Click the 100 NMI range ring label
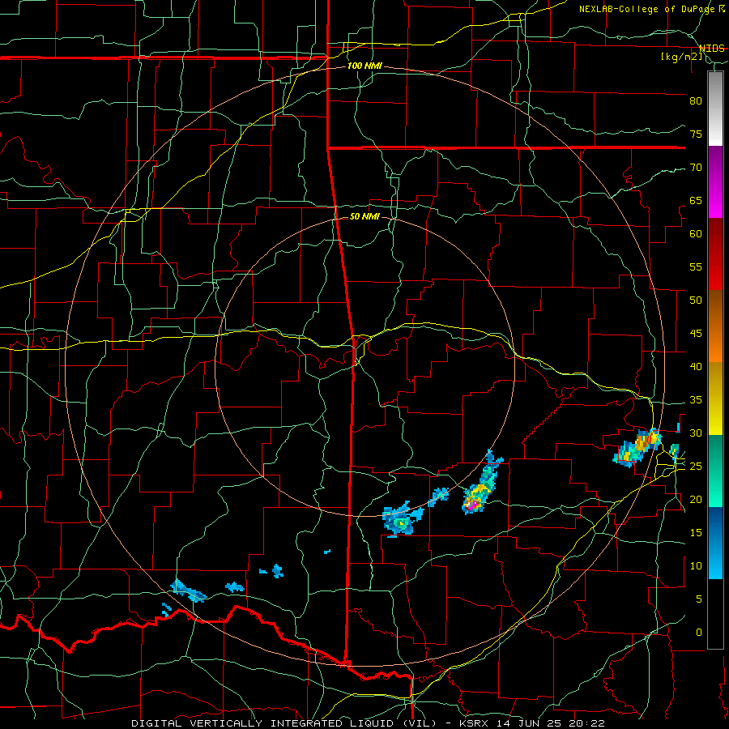Viewport: 729px width, 729px height. (x=364, y=66)
